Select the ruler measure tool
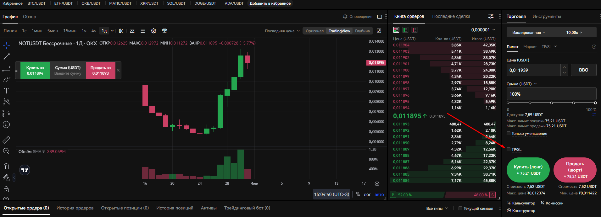Viewport: 601px width, 217px height. click(6, 140)
